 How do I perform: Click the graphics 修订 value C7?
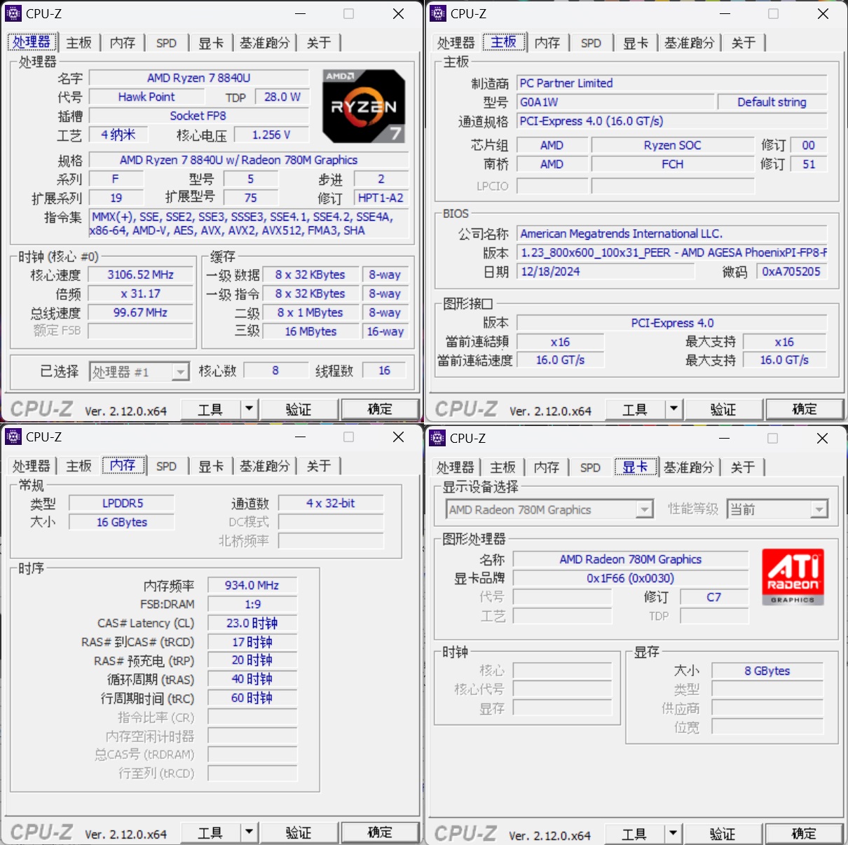[x=714, y=597]
